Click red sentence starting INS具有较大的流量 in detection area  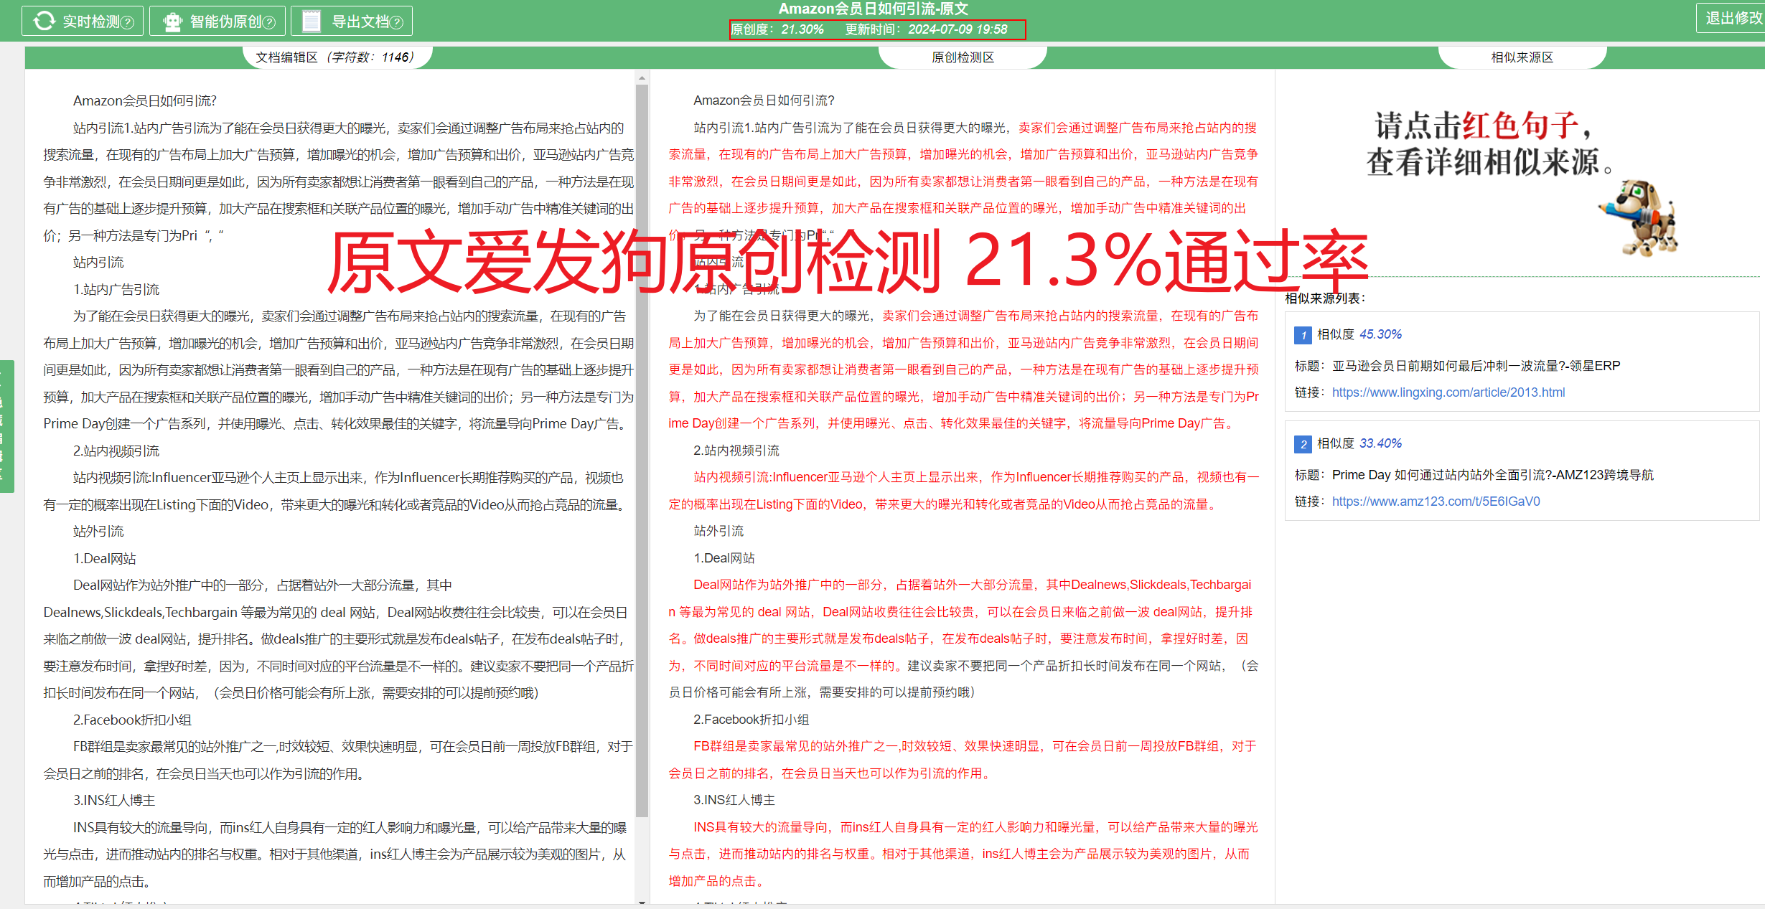click(x=963, y=854)
